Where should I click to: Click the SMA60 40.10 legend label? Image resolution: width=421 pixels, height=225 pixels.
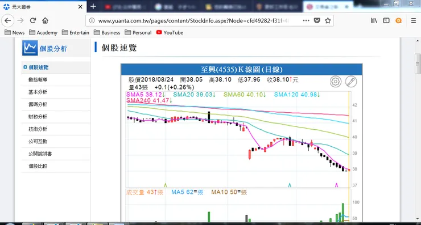click(x=245, y=95)
